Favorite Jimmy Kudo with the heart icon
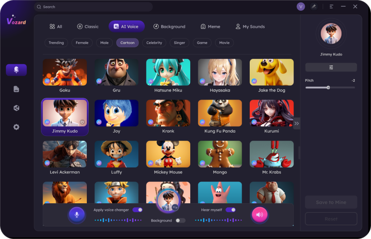371x239 pixels. [x=82, y=122]
